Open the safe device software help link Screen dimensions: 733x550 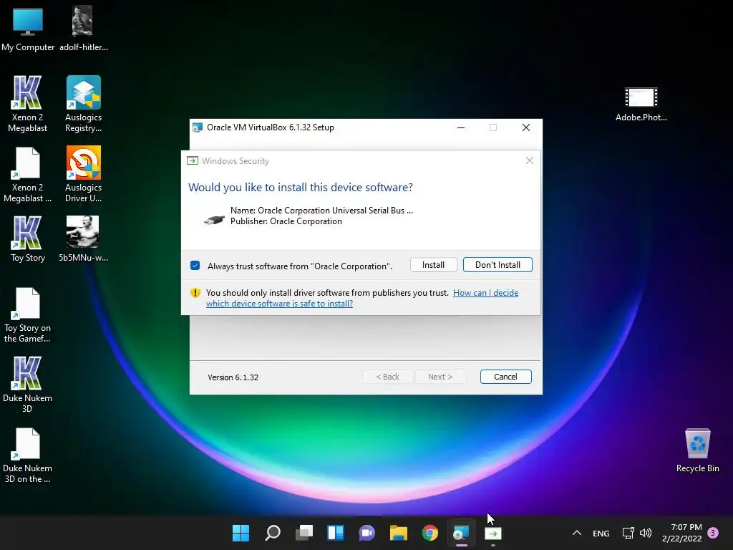(x=362, y=298)
